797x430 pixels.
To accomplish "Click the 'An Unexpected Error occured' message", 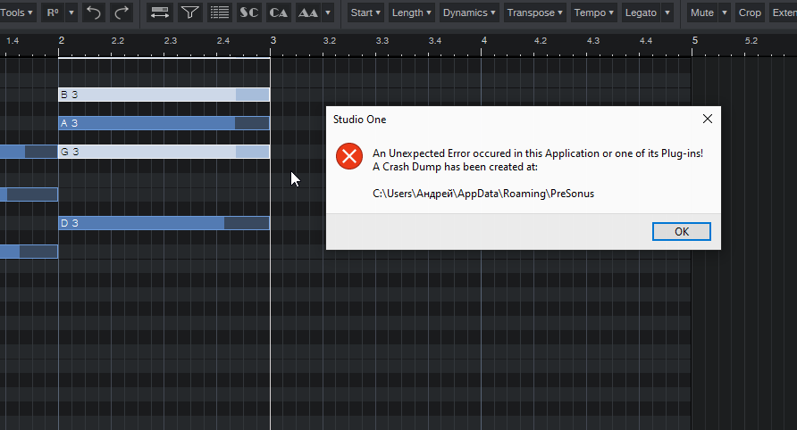I will click(x=538, y=153).
